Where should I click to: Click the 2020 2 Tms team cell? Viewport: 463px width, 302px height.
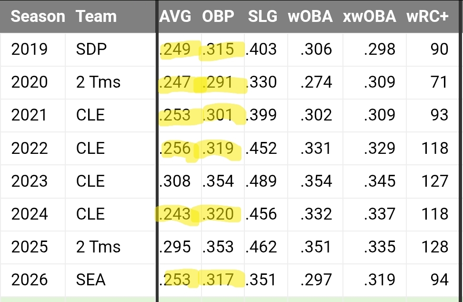(x=98, y=82)
